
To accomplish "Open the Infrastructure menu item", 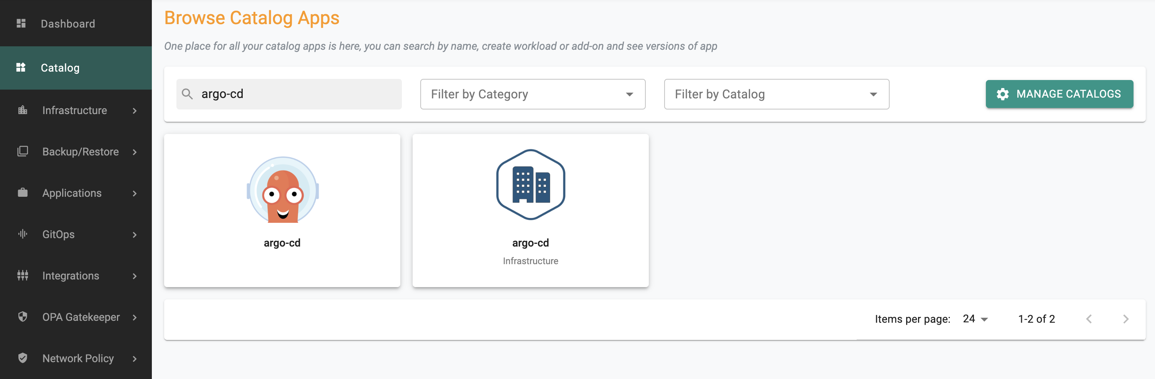I will click(x=76, y=110).
